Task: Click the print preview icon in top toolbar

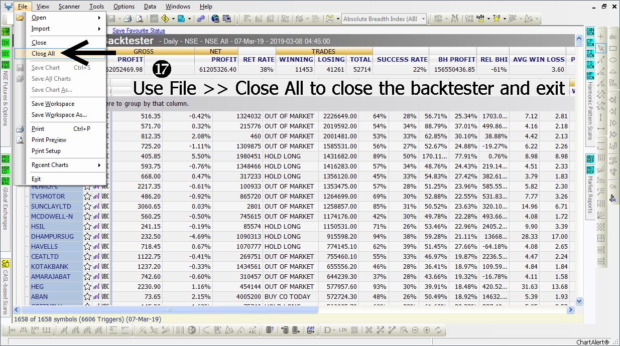Action: point(139,19)
